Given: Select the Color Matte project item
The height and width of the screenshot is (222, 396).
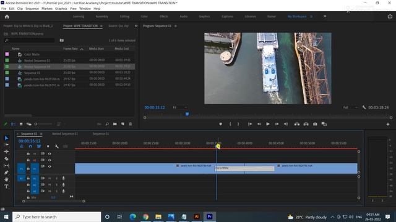Looking at the screenshot, I should [32, 54].
